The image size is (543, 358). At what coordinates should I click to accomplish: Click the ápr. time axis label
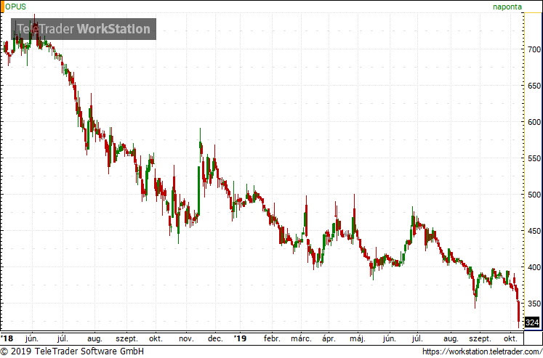pos(329,339)
